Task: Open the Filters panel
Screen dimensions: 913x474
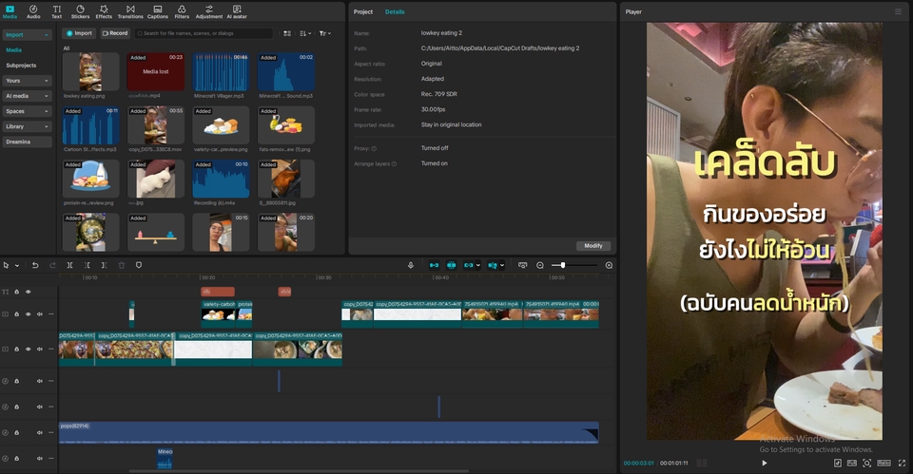Action: point(182,11)
